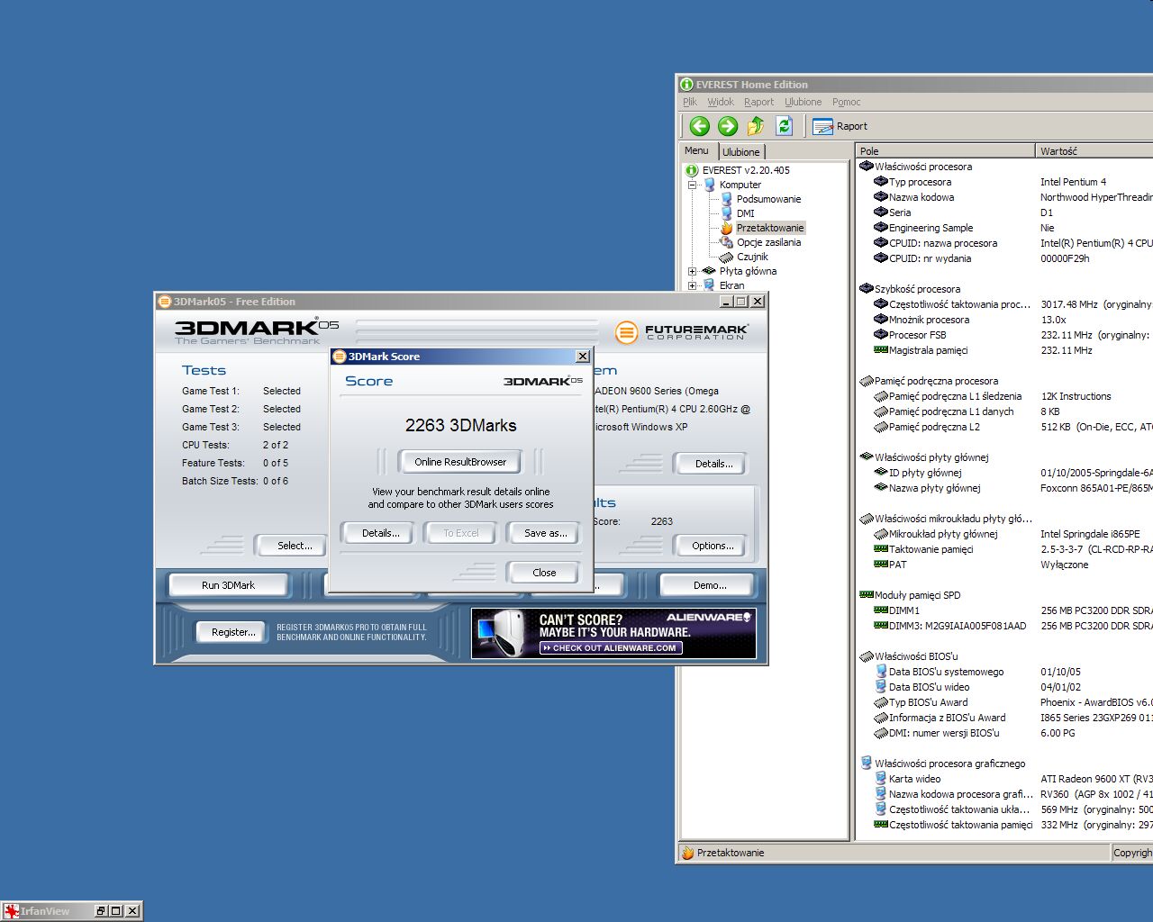Click the Online ResultBrowser button
Image resolution: width=1153 pixels, height=922 pixels.
pos(460,462)
